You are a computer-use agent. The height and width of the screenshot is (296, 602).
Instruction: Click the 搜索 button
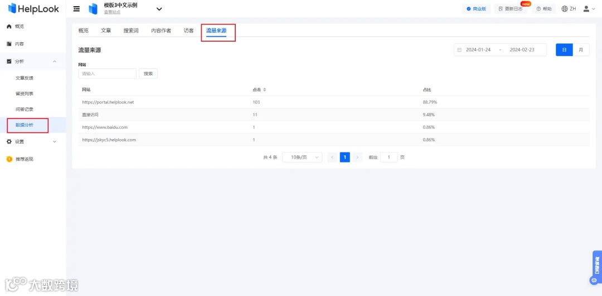148,73
